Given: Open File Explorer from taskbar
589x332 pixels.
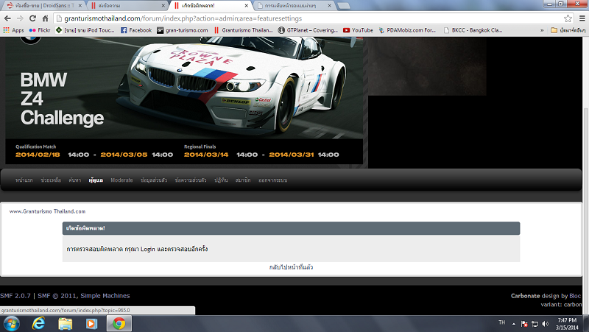Looking at the screenshot, I should point(65,323).
